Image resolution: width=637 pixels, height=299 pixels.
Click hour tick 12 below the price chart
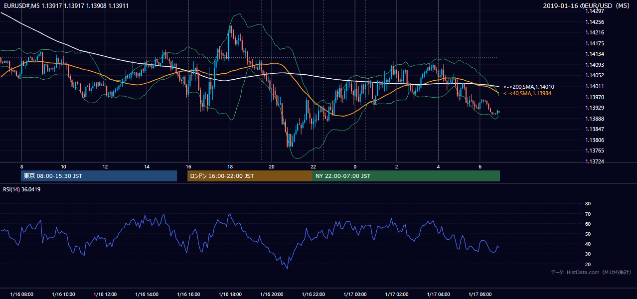(x=105, y=166)
